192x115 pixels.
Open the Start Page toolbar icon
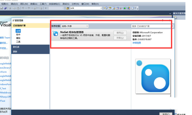point(125,8)
